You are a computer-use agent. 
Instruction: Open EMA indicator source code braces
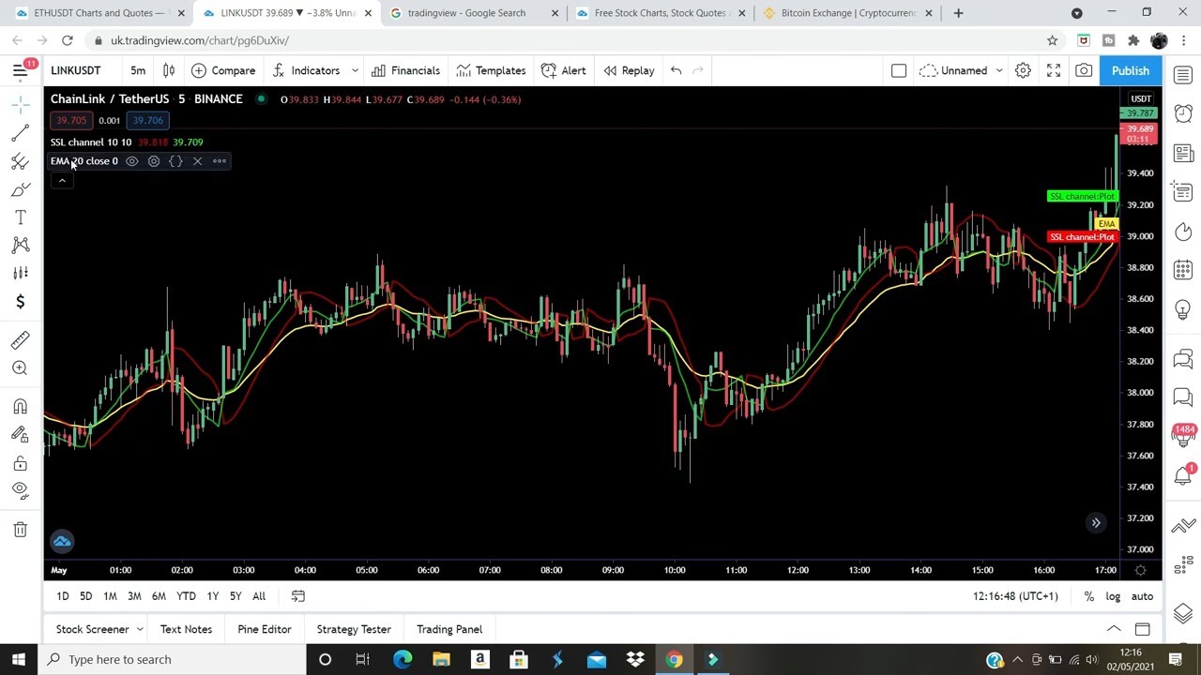click(x=175, y=161)
